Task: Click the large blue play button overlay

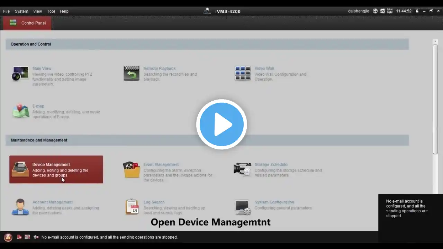Action: coord(221,124)
